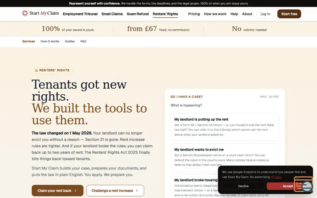Viewport: 317px width, 198px height.
Task: Open Employment Tribunal menu item
Action: 80,14
